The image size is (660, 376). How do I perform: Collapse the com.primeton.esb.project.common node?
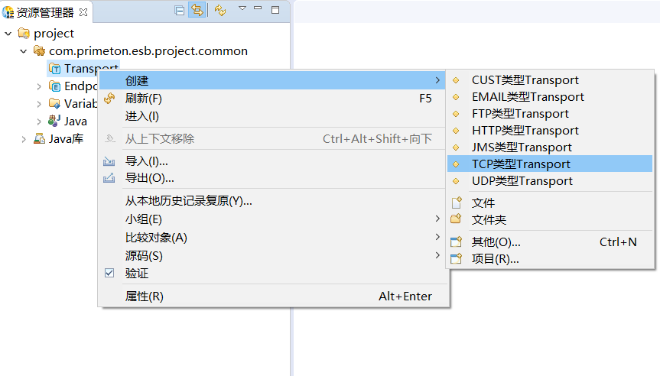coord(24,51)
